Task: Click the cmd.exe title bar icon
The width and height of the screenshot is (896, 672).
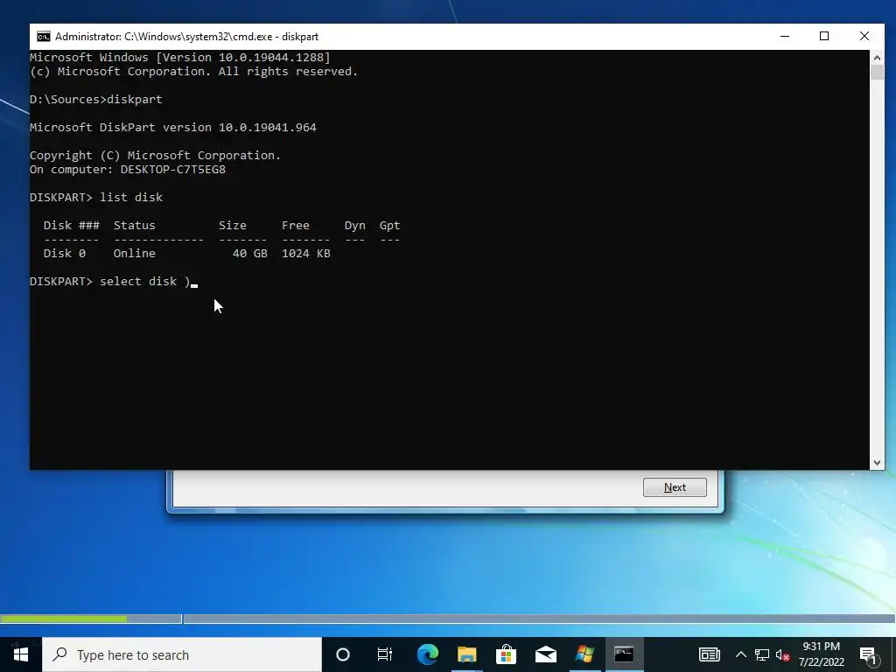Action: pyautogui.click(x=44, y=37)
